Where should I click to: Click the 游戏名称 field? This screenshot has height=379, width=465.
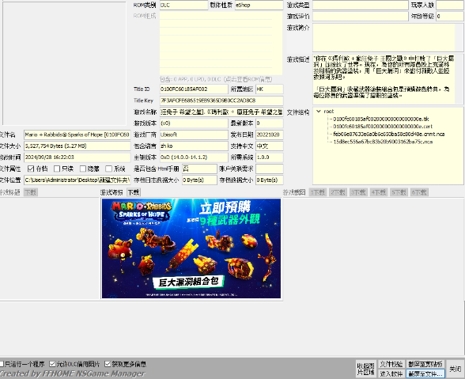[x=221, y=112]
